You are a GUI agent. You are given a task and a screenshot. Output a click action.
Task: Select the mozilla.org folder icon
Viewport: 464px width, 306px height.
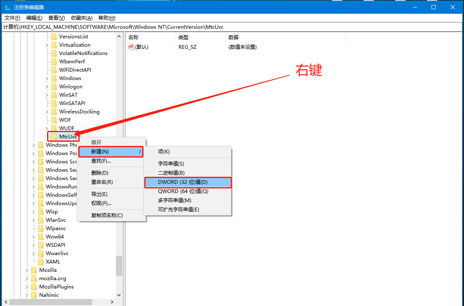[x=34, y=278]
